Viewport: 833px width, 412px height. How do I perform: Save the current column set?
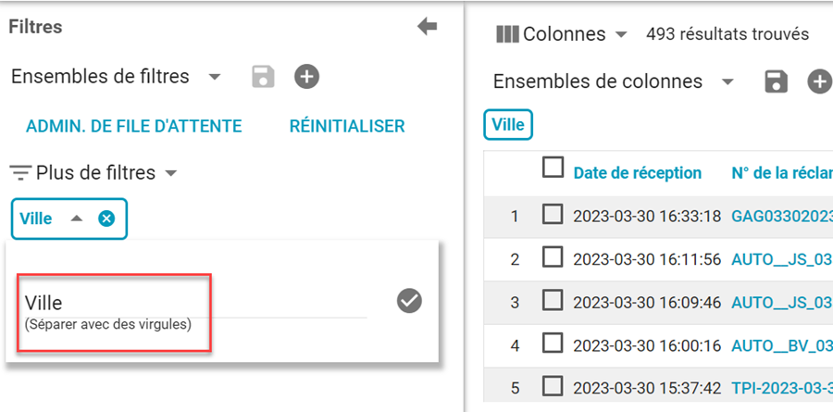[776, 81]
